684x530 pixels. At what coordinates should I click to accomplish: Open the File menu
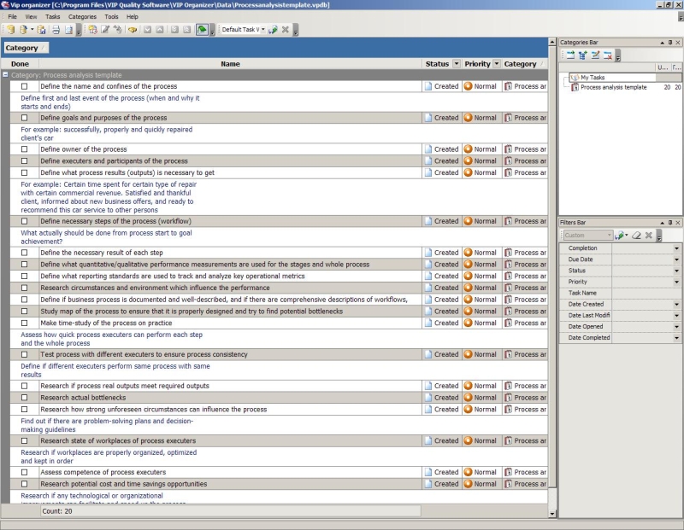(x=12, y=16)
